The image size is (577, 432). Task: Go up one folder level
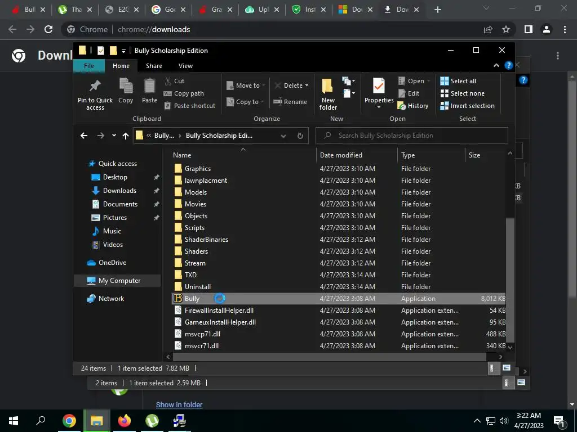(x=126, y=136)
